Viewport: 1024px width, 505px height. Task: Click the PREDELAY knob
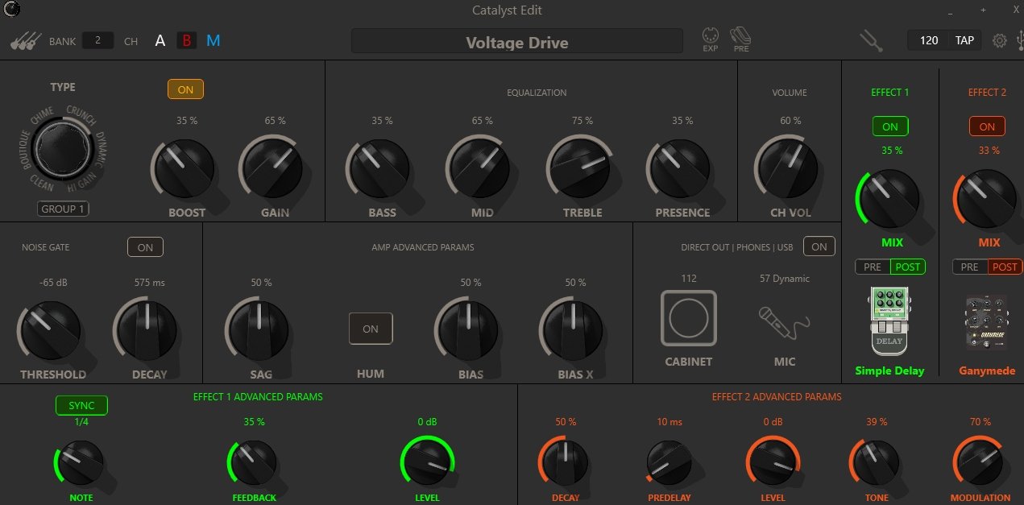669,462
